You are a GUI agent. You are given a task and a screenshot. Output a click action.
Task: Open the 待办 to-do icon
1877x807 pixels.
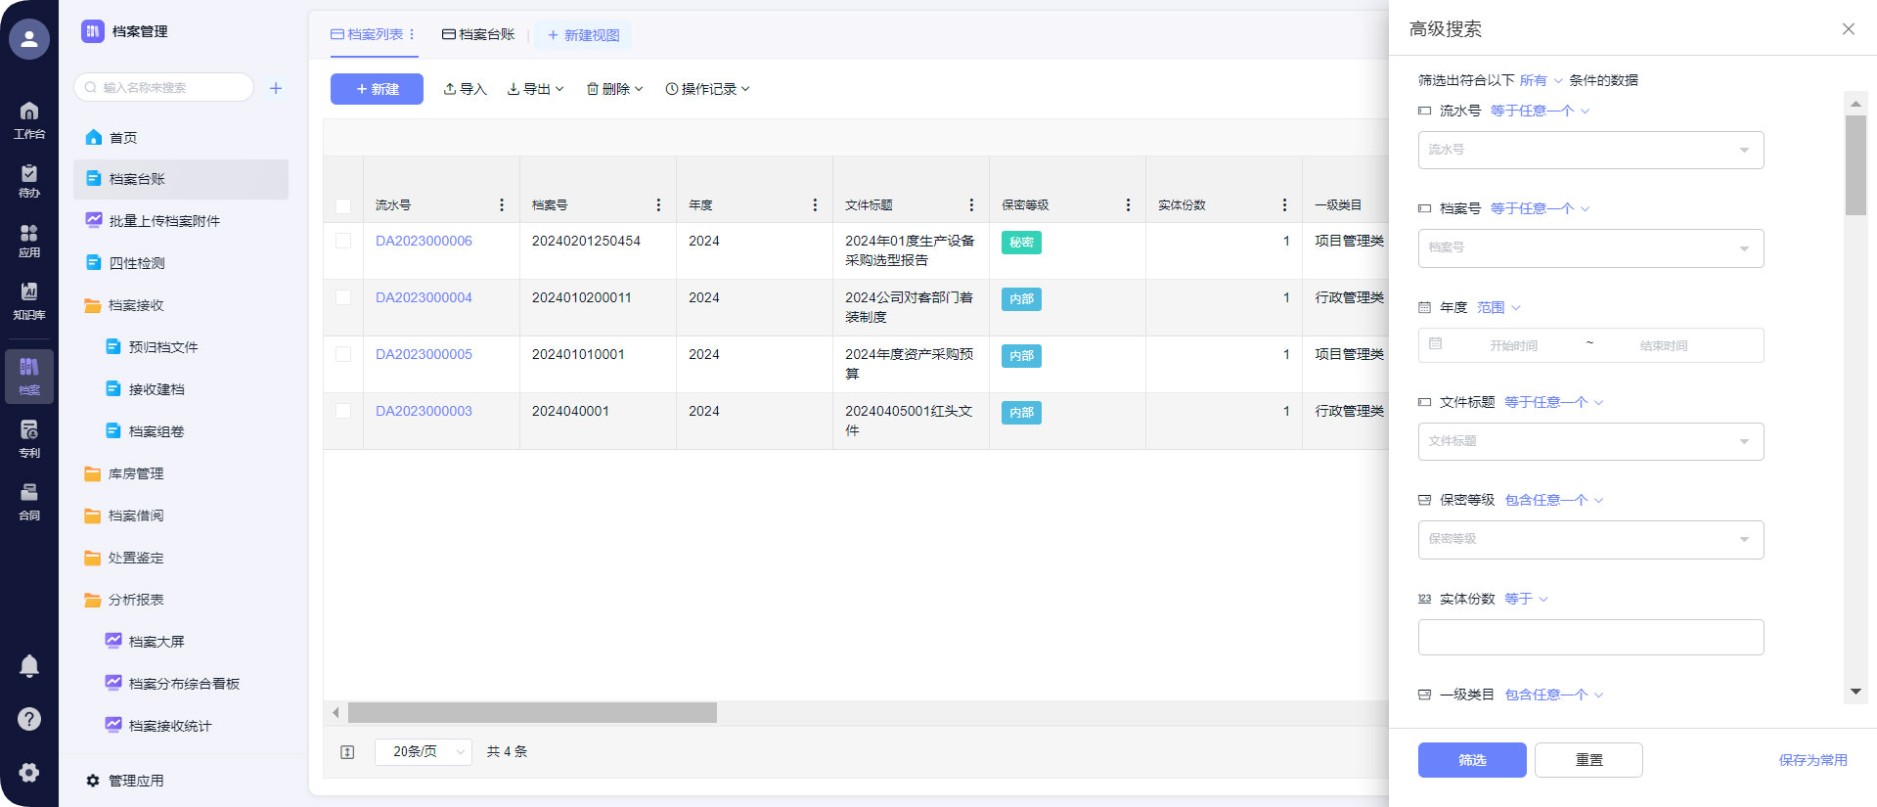click(29, 180)
